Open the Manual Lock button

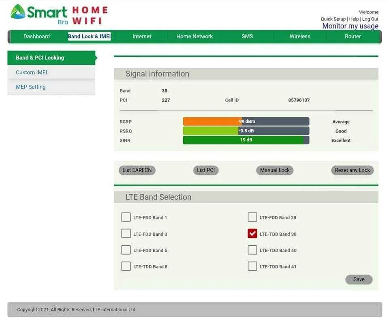(x=275, y=170)
